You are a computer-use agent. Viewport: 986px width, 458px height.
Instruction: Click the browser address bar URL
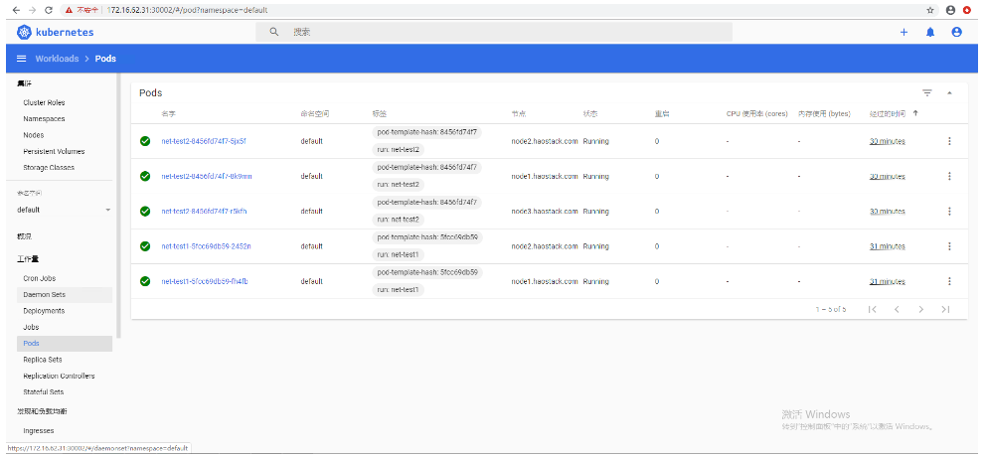pos(188,10)
